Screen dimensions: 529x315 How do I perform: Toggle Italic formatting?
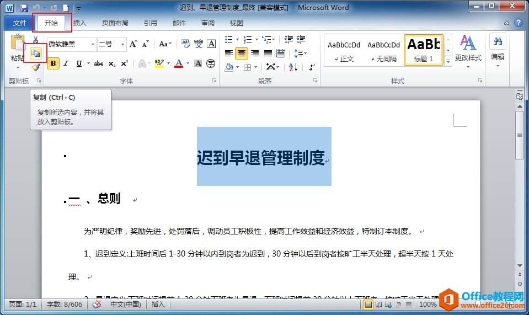tap(66, 63)
